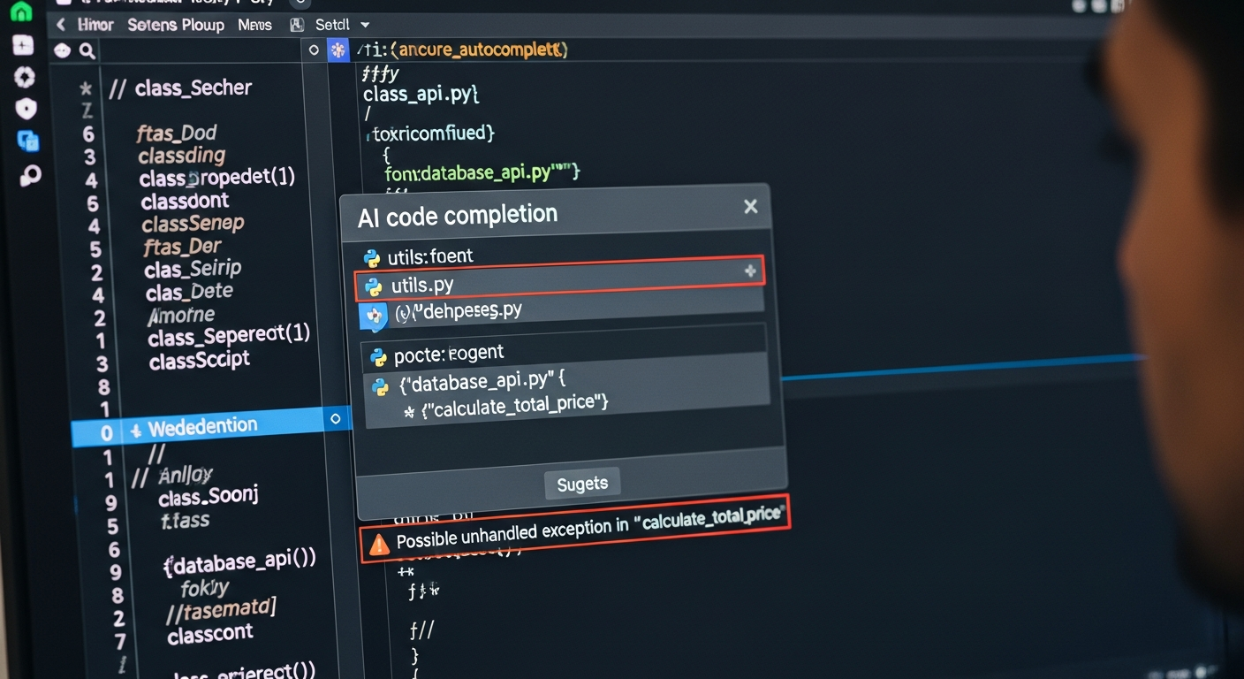Close the AI code completion popup
This screenshot has width=1244, height=679.
[750, 207]
